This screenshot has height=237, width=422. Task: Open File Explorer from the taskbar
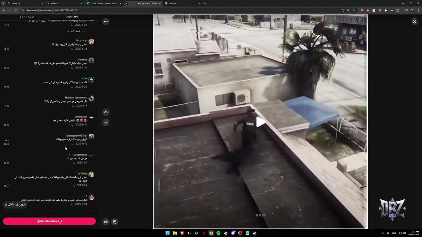click(175, 233)
